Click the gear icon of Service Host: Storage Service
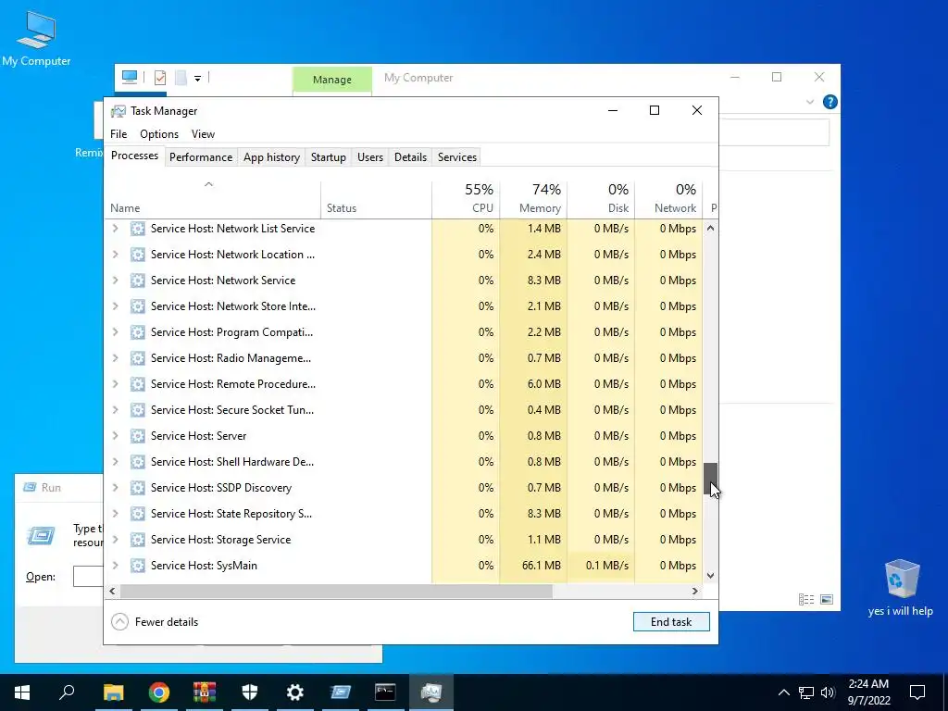The width and height of the screenshot is (948, 711). [138, 540]
